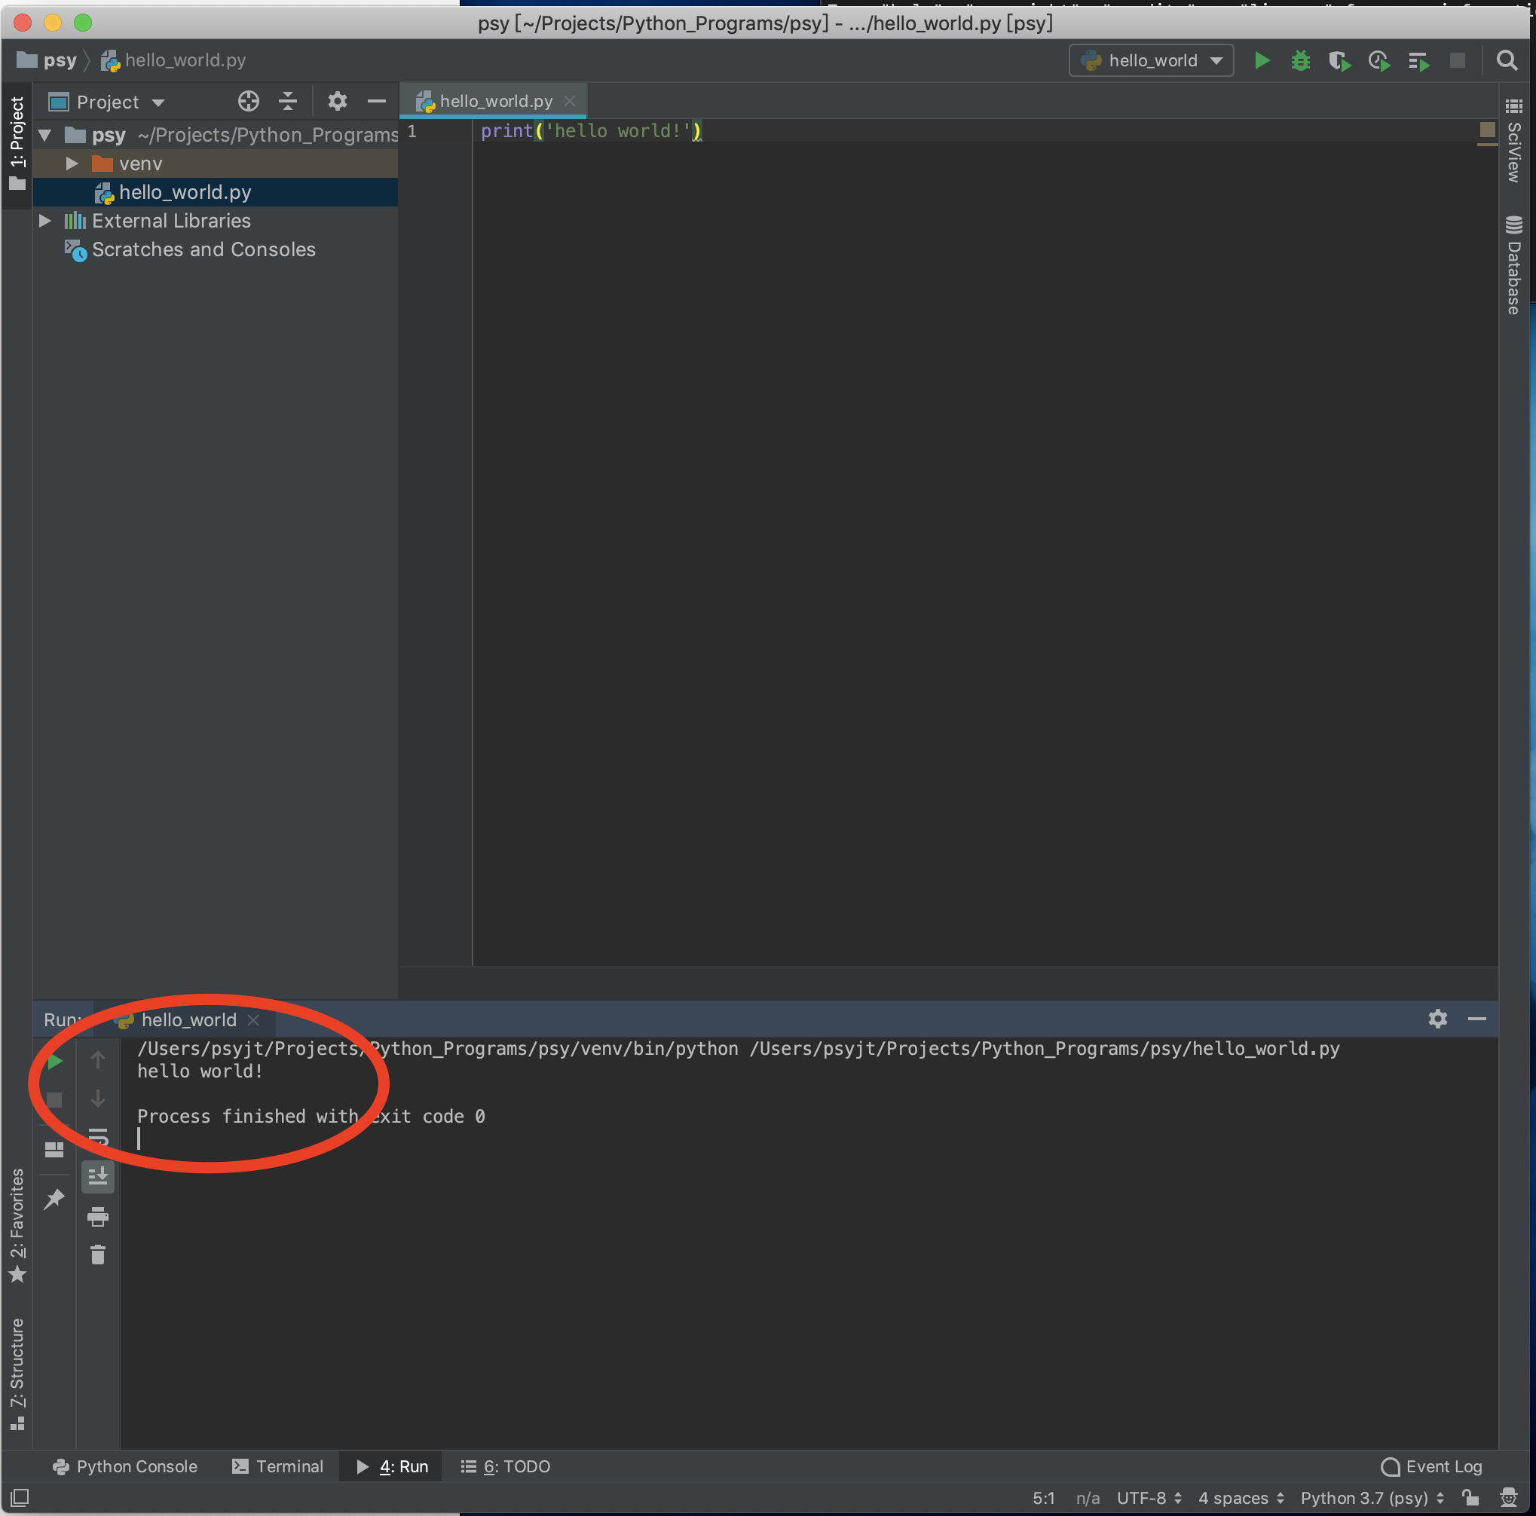Viewport: 1536px width, 1516px height.
Task: Print the console output
Action: (98, 1215)
